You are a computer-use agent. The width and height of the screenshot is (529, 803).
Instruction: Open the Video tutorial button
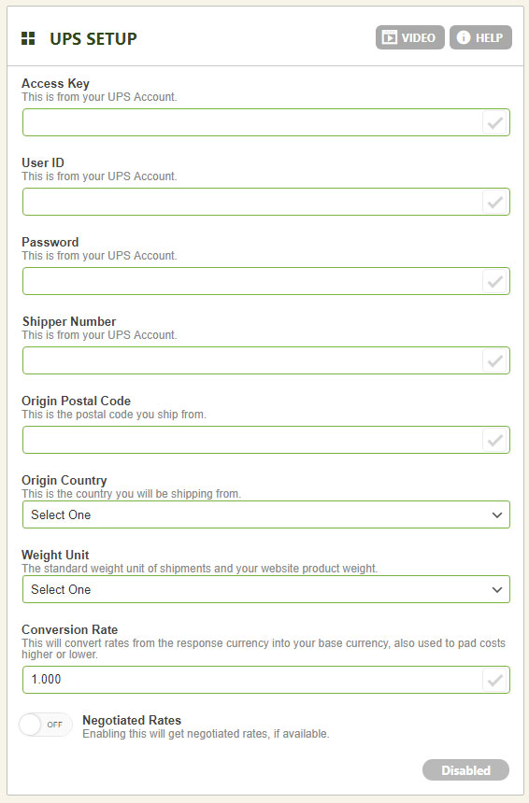click(x=410, y=37)
